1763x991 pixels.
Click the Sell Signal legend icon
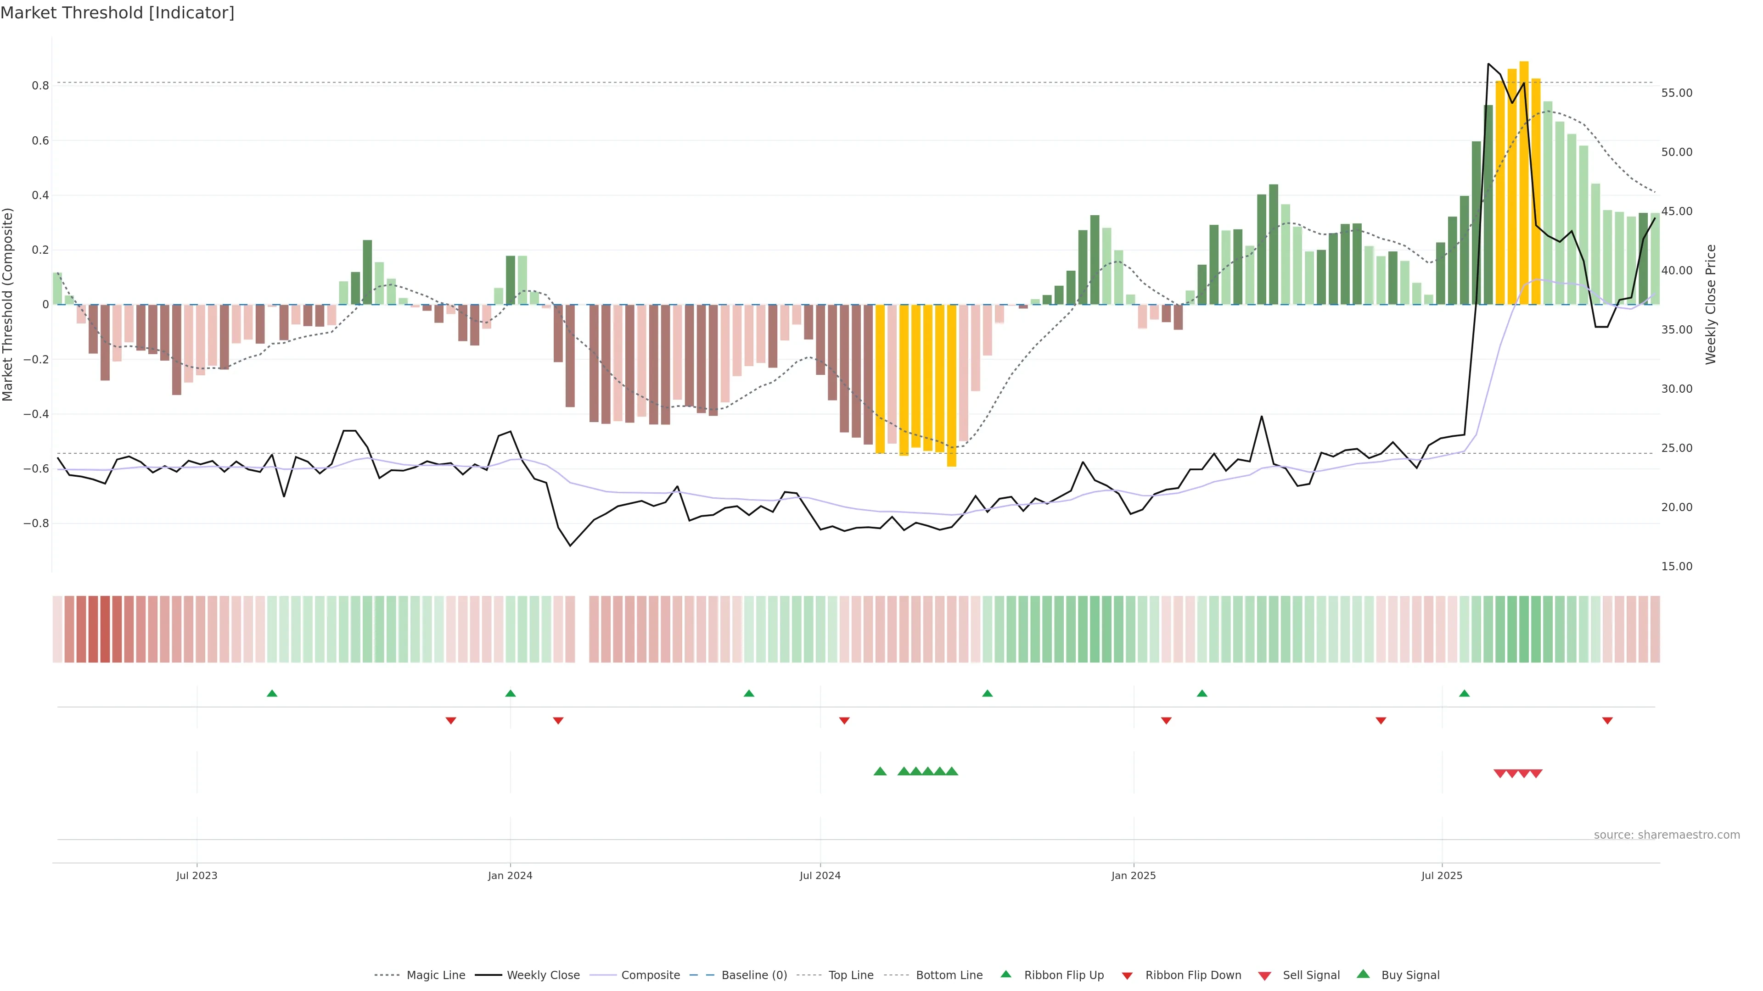point(1264,976)
